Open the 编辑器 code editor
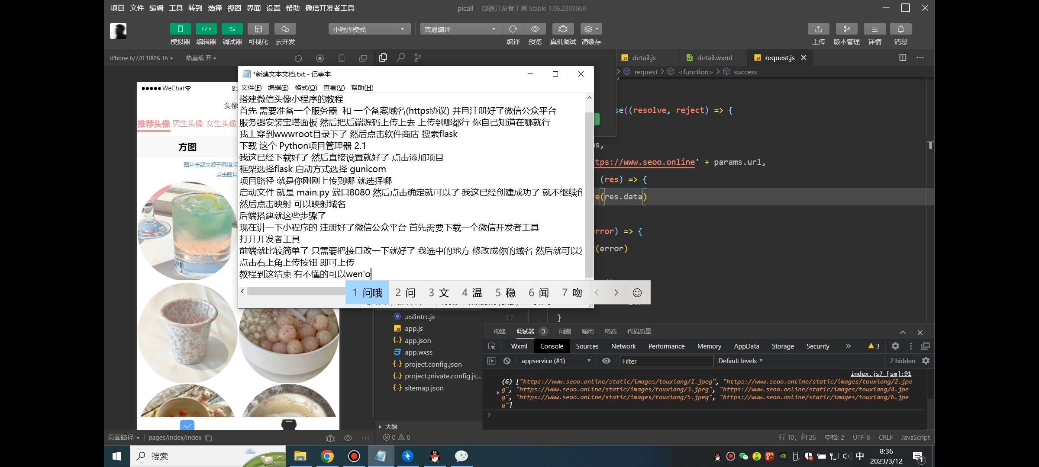 tap(206, 34)
